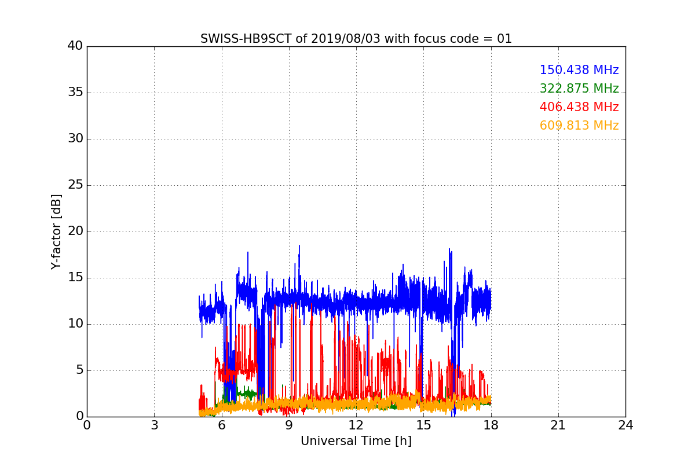Click the y-axis tick label '10'
The image size is (695, 463).
(x=75, y=324)
